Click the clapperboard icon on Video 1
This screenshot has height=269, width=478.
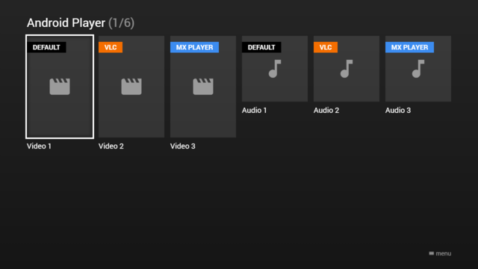pos(60,87)
